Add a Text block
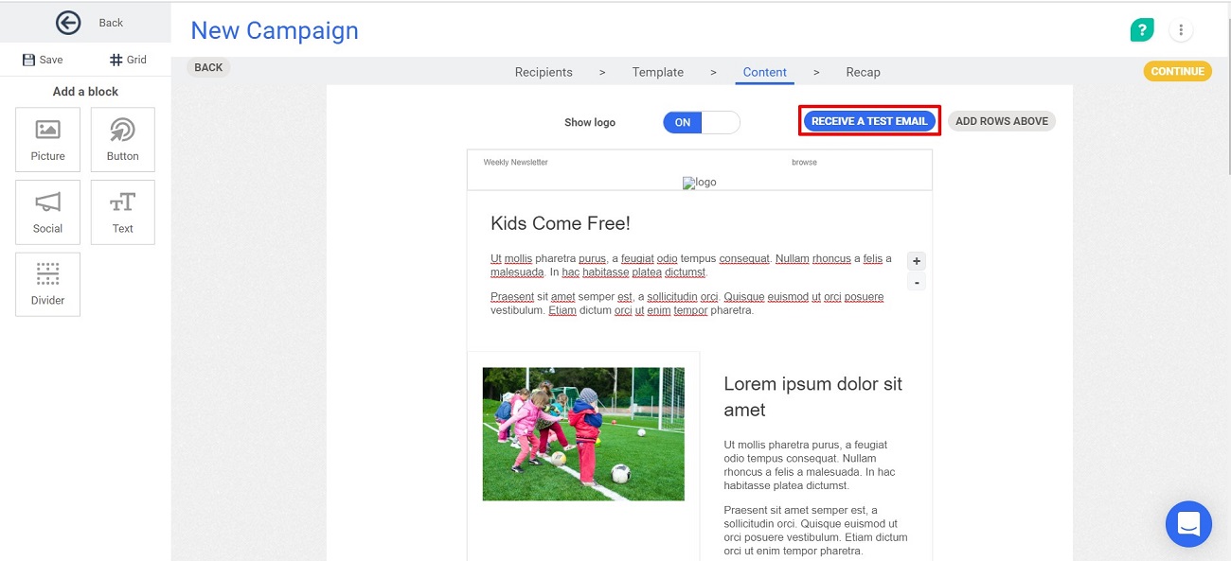The height and width of the screenshot is (561, 1231). point(122,211)
